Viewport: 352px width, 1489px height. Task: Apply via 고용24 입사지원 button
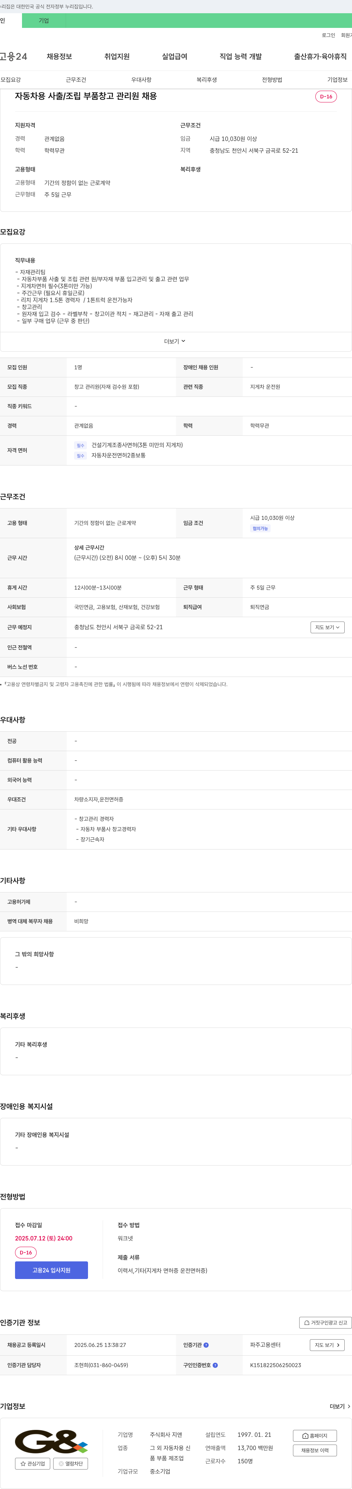click(51, 1270)
